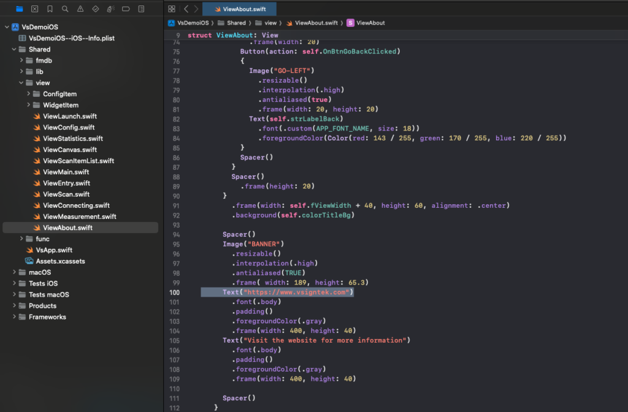
Task: Click the related items grid icon
Action: tap(172, 9)
